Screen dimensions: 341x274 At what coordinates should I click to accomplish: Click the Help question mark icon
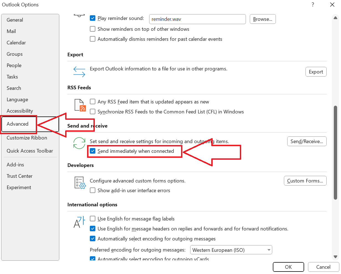(313, 5)
